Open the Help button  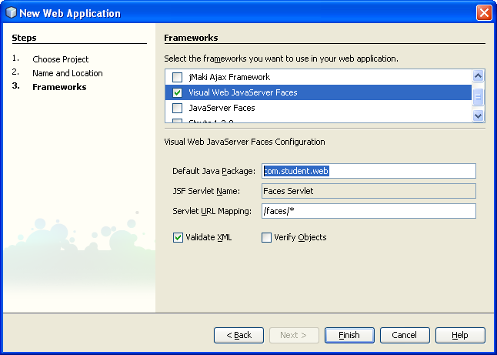click(x=460, y=335)
